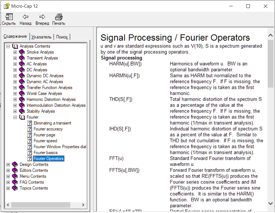Select the Fourier Operators topic
The image size is (275, 213).
(48, 158)
